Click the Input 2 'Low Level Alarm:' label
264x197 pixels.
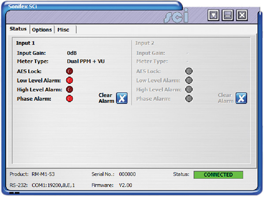click(158, 81)
